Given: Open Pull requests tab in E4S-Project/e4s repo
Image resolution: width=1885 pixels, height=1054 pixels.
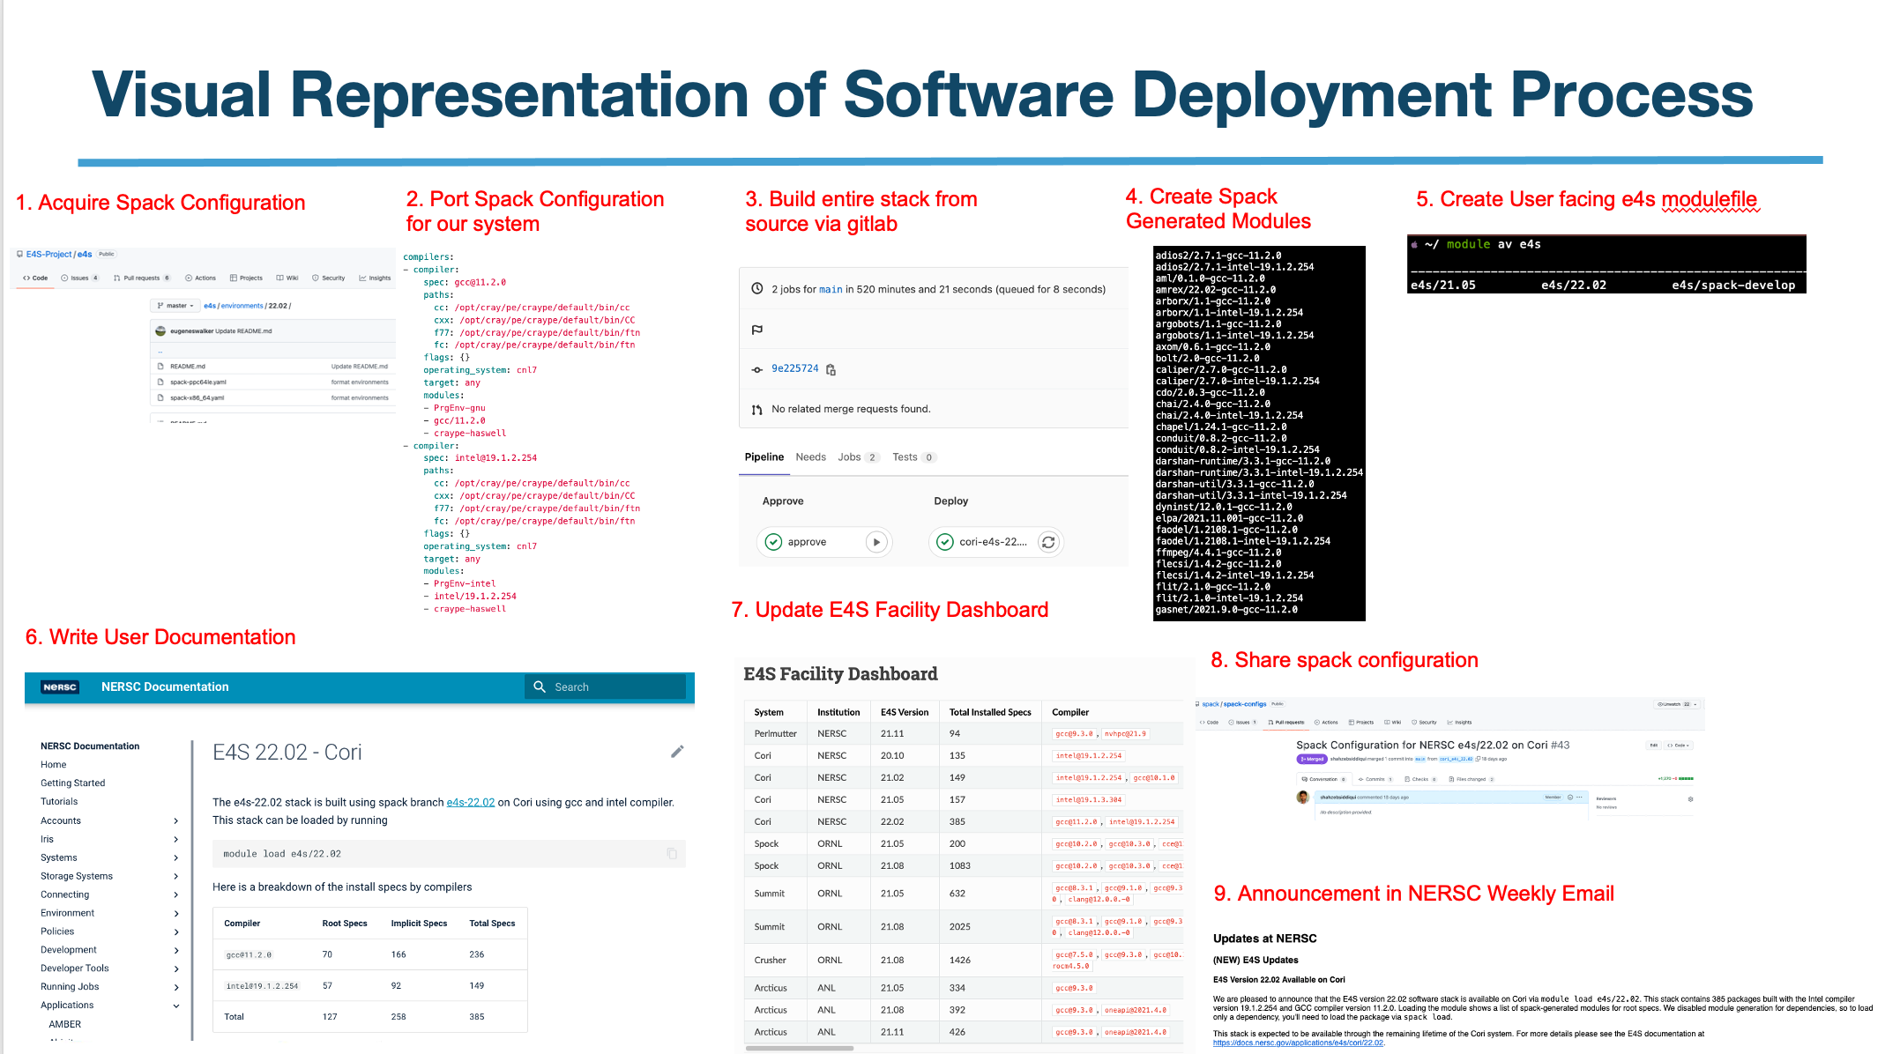Looking at the screenshot, I should pos(142,278).
